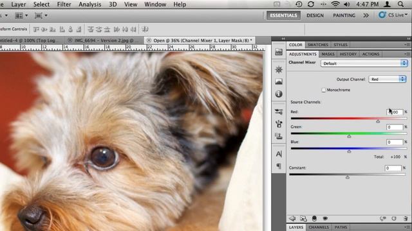Open the Info panel icon
412x231 pixels.
(x=279, y=94)
